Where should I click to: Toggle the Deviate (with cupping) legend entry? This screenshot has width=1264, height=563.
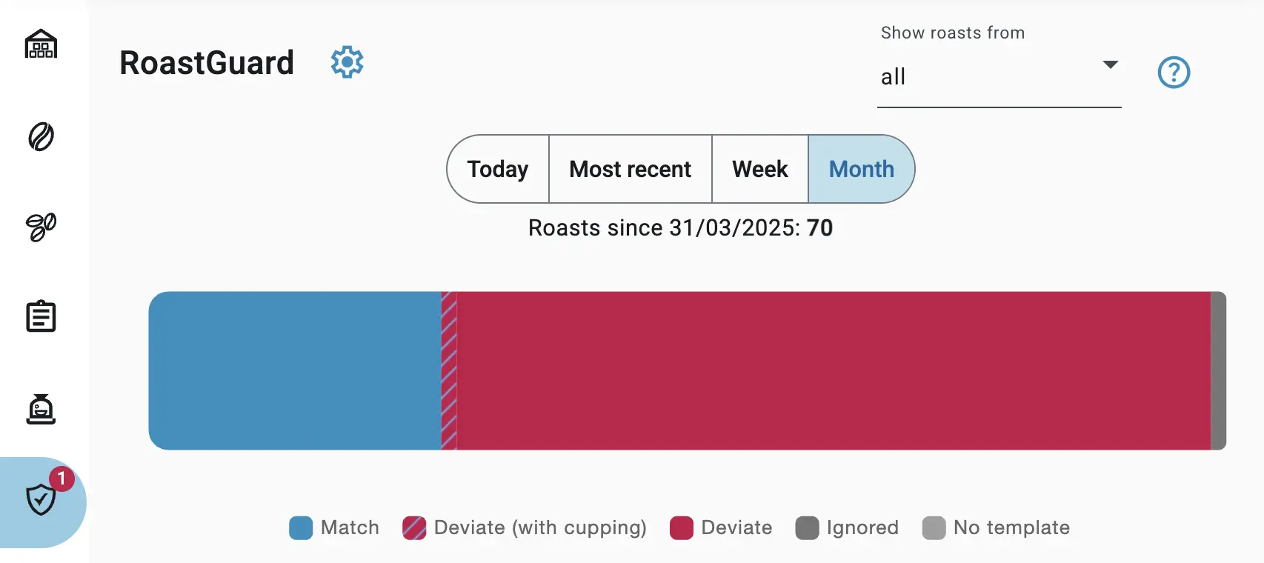525,528
